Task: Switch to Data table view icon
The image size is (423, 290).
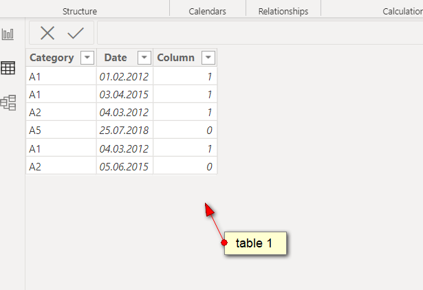Action: (x=8, y=67)
